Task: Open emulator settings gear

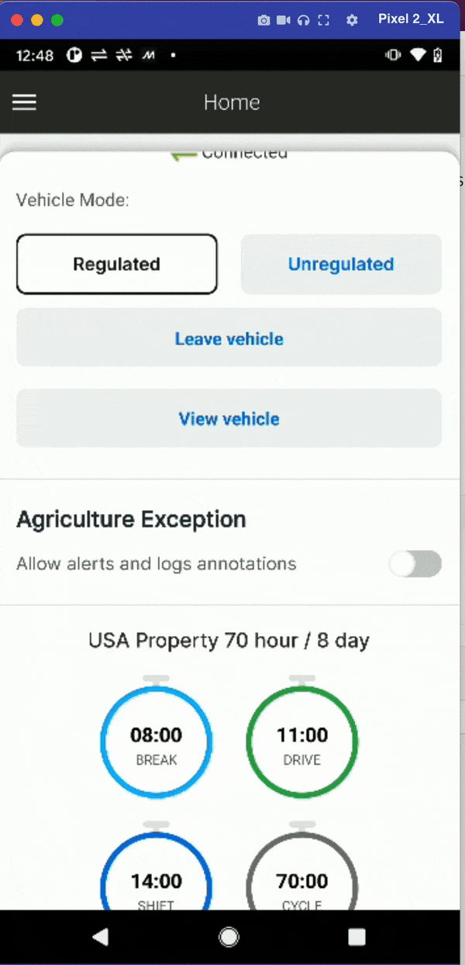Action: tap(352, 20)
